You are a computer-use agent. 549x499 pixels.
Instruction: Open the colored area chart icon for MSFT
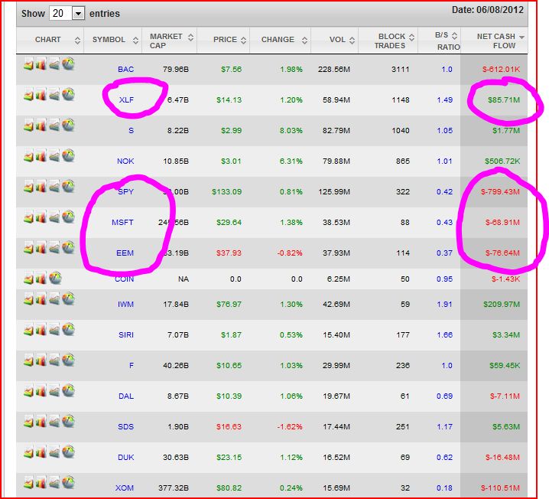(29, 218)
